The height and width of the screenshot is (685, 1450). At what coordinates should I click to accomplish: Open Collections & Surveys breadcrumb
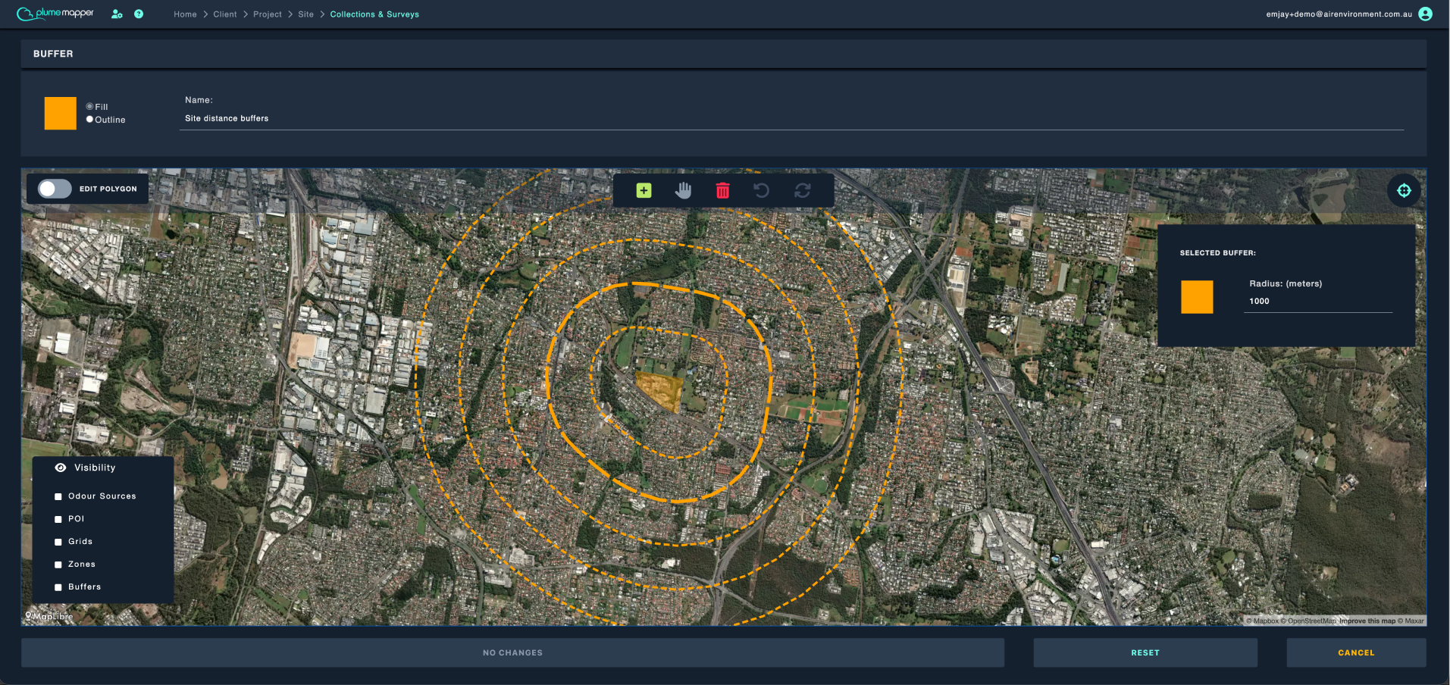coord(374,14)
